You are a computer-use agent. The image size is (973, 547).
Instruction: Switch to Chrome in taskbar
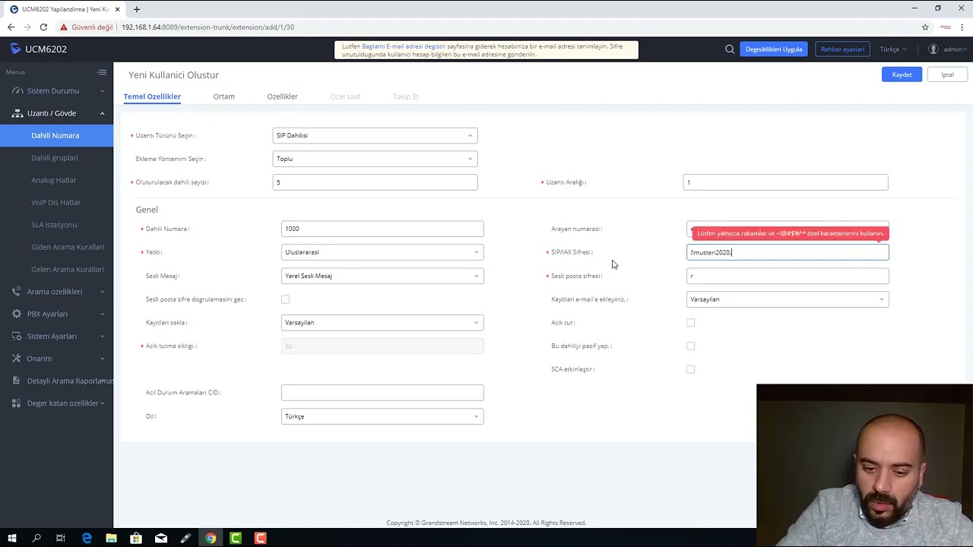pos(211,538)
